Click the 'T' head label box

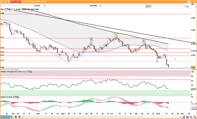pos(116,35)
